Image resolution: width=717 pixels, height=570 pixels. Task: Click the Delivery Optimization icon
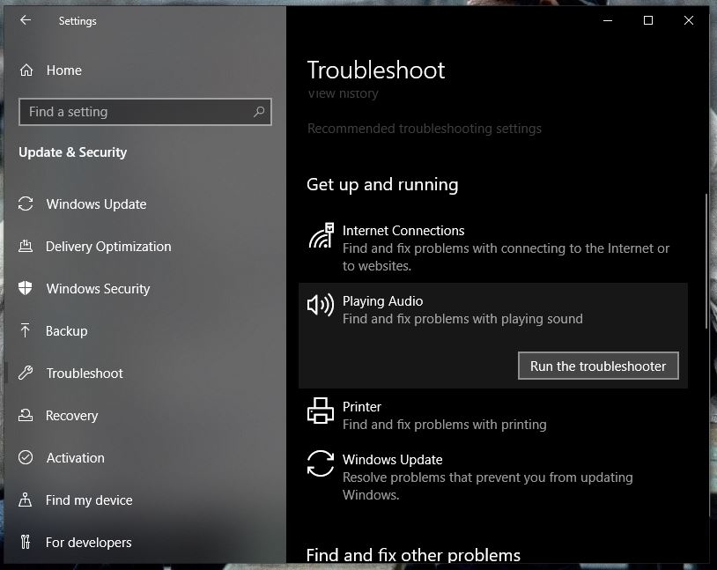[26, 246]
